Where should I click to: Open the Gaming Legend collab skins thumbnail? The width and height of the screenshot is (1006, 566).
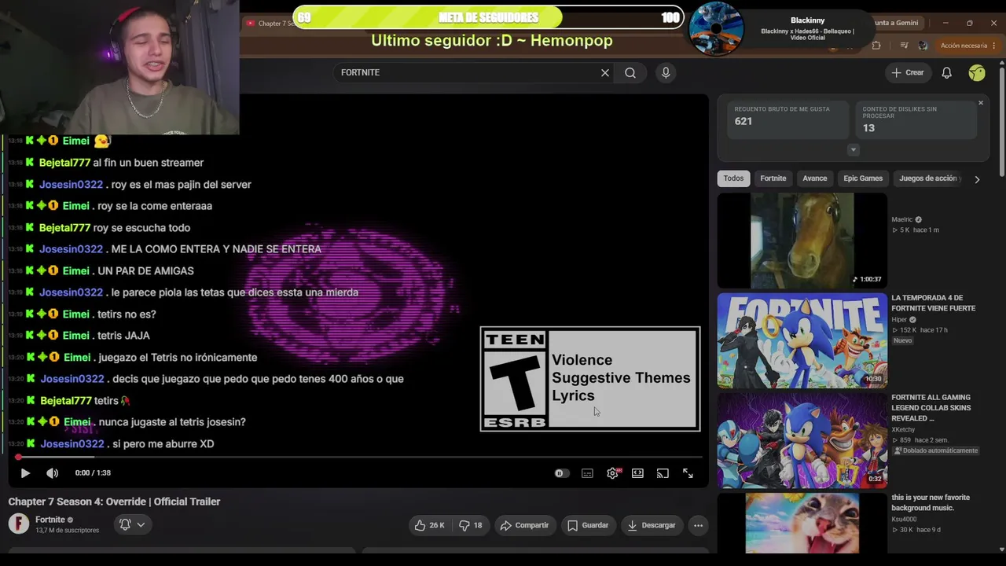tap(802, 440)
